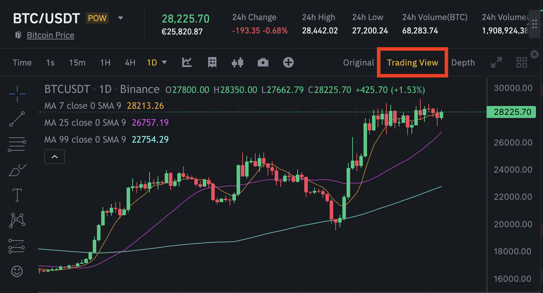This screenshot has width=543, height=293.
Task: Select the brush drawing tool
Action: point(17,170)
